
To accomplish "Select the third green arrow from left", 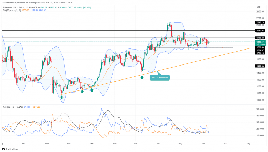I will pos(92,90).
